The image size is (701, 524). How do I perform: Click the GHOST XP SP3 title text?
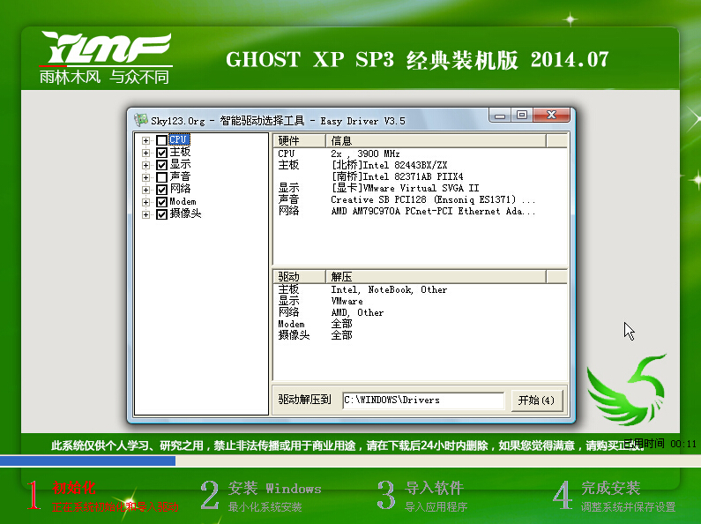[x=417, y=59]
